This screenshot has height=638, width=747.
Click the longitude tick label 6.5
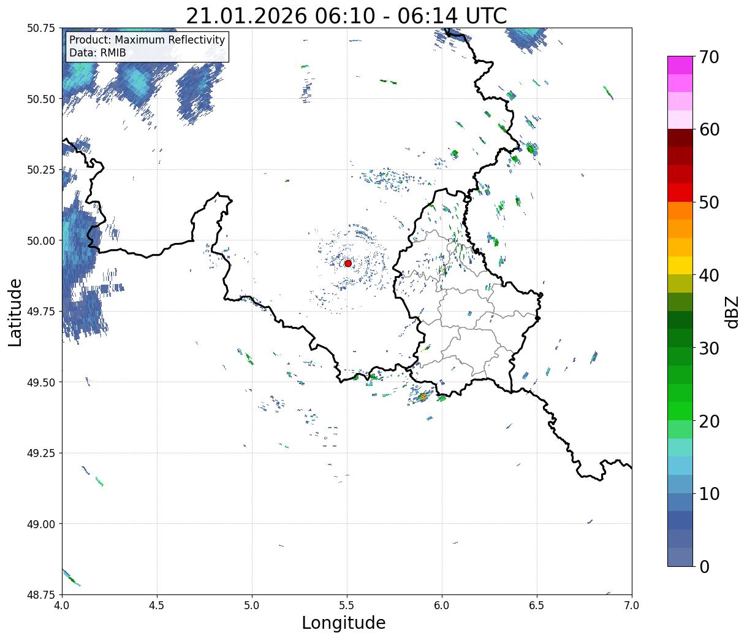coord(537,605)
